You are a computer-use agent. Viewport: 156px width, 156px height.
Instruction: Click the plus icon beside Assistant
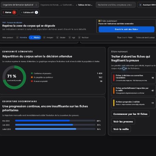point(140,5)
